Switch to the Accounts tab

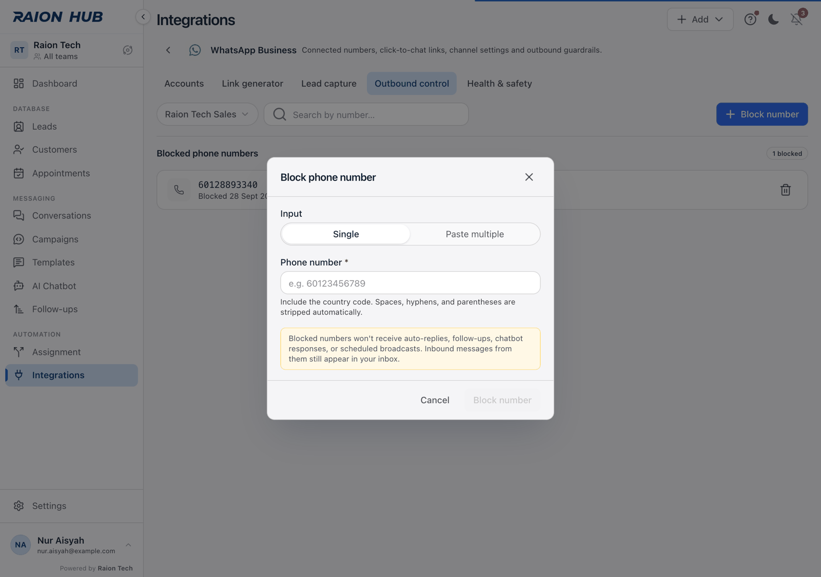click(x=184, y=84)
